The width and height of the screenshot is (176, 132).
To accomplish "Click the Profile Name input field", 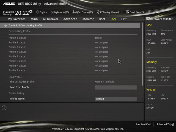I will coord(116,99).
